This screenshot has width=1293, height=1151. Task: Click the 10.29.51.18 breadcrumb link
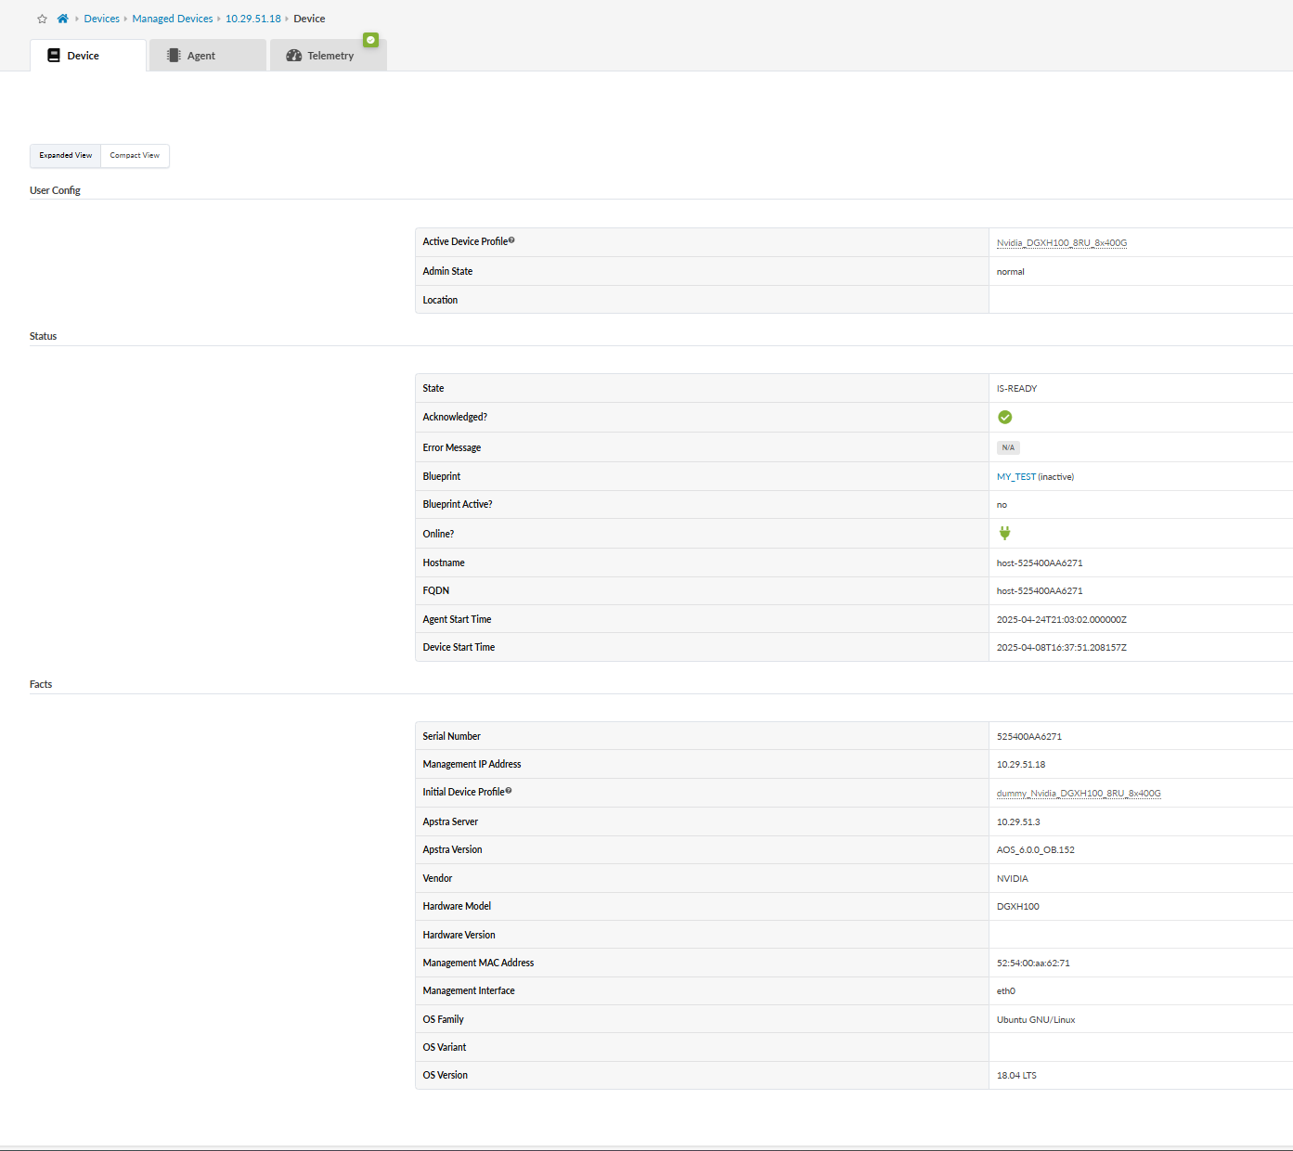click(252, 19)
